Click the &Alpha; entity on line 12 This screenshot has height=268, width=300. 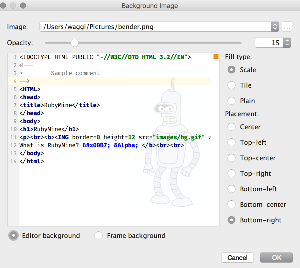[126, 145]
